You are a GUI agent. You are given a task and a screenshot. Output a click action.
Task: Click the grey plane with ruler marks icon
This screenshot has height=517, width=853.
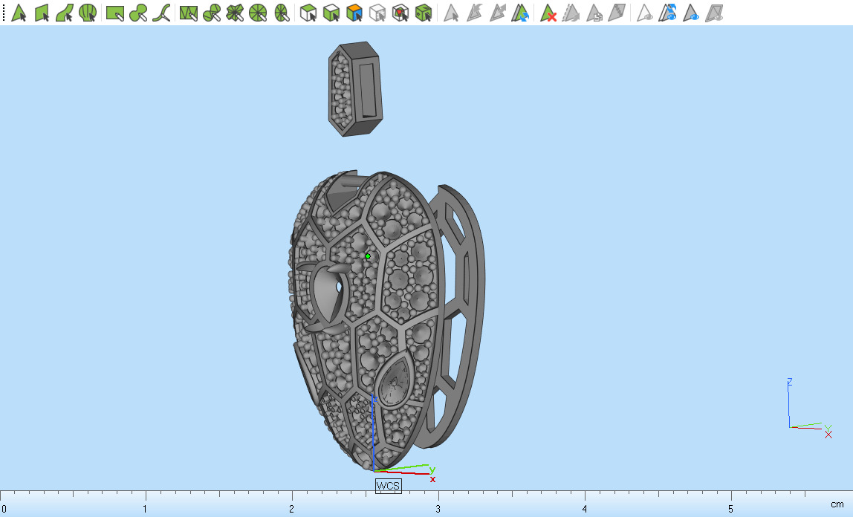(x=617, y=12)
